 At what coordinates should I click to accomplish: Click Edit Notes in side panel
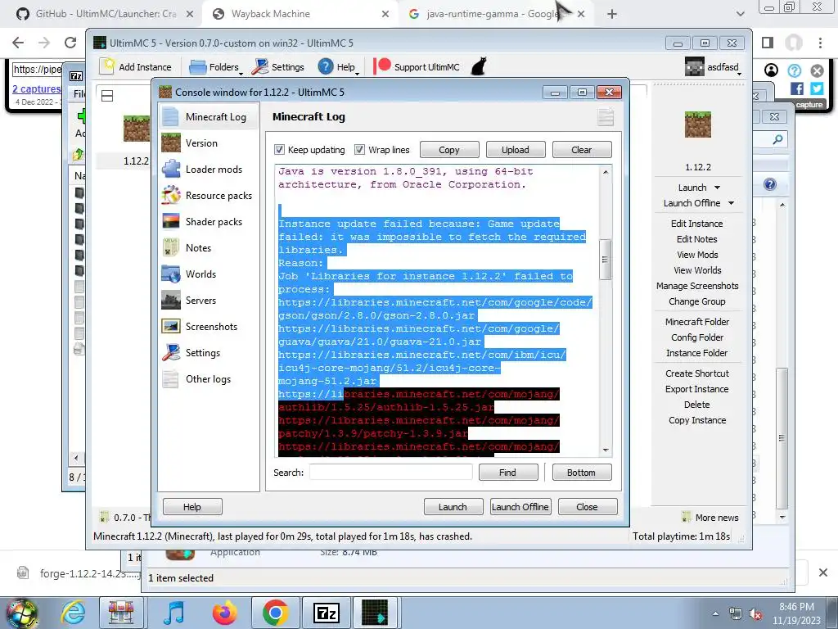point(697,239)
